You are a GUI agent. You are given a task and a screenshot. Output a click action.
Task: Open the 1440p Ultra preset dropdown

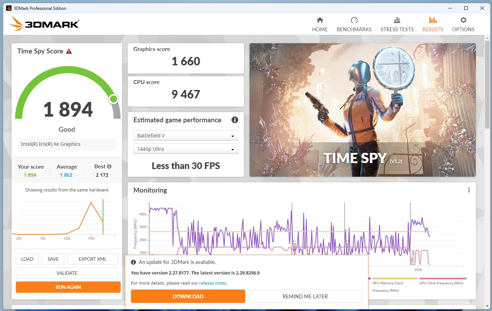click(x=186, y=149)
